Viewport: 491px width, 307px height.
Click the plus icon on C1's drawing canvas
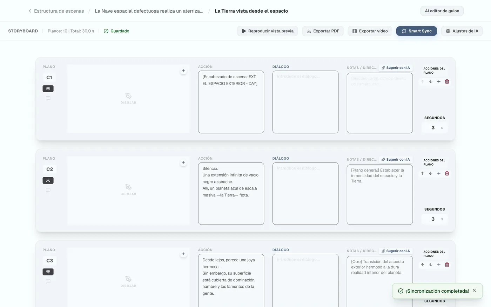coord(183,71)
